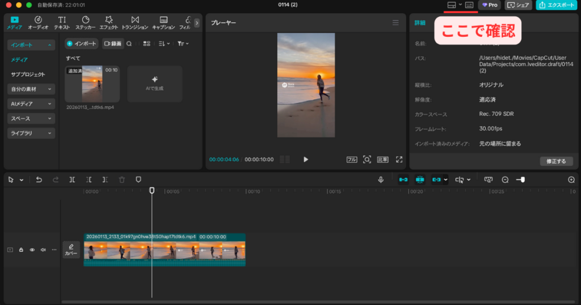This screenshot has width=581, height=305.
Task: Click the zoom-out minus icon on timeline
Action: point(505,180)
